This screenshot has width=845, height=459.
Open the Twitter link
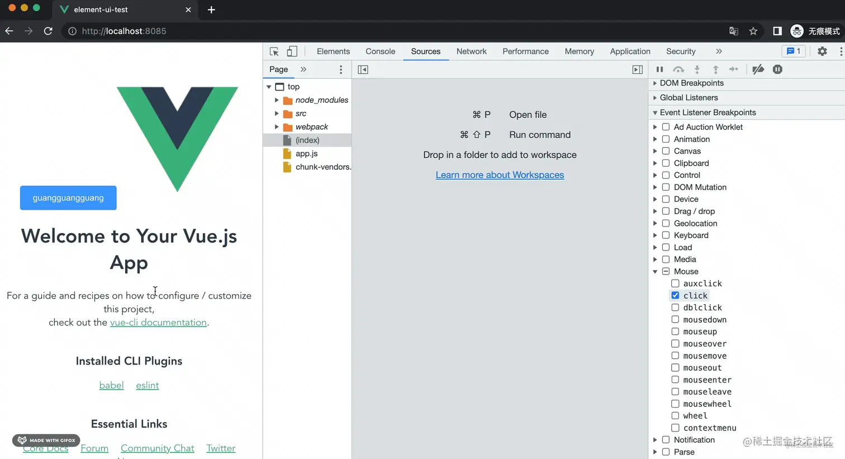[221, 448]
